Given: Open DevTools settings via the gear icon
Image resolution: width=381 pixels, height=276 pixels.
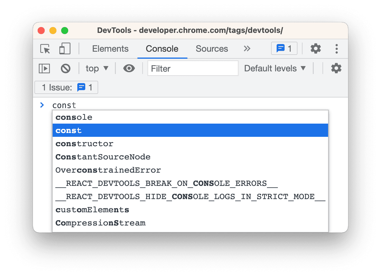Looking at the screenshot, I should [316, 48].
